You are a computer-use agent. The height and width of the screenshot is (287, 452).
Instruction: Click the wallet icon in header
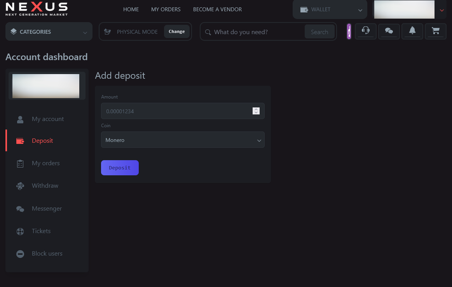coord(304,9)
